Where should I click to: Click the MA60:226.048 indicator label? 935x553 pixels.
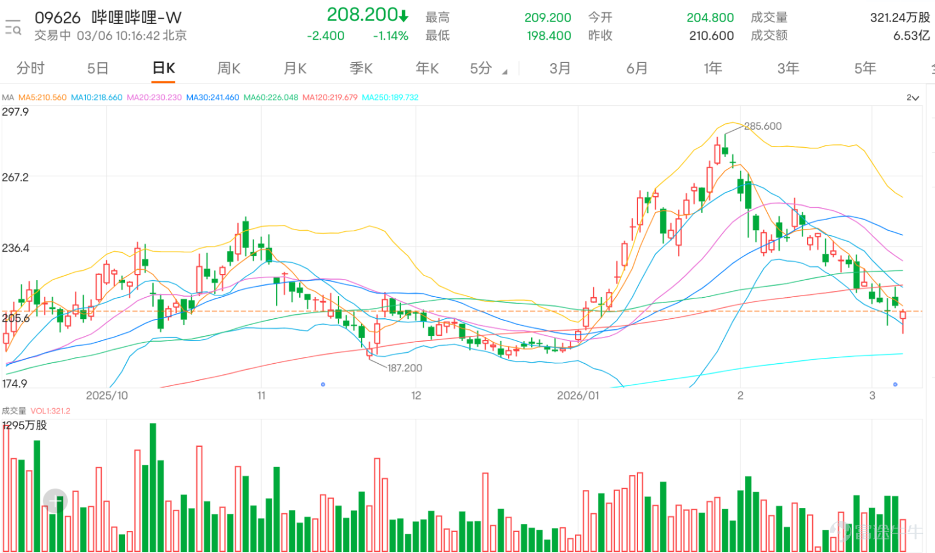click(x=271, y=98)
